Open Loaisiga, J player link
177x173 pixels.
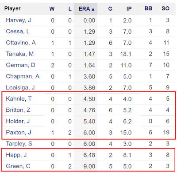click(x=20, y=88)
